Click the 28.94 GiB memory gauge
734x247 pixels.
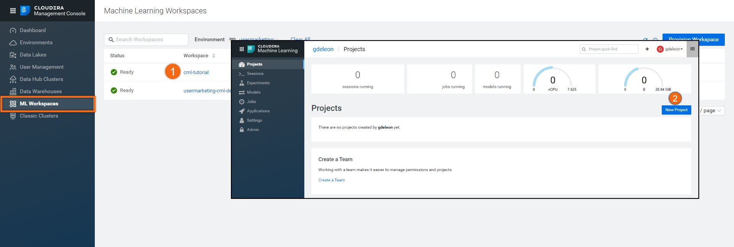(645, 79)
